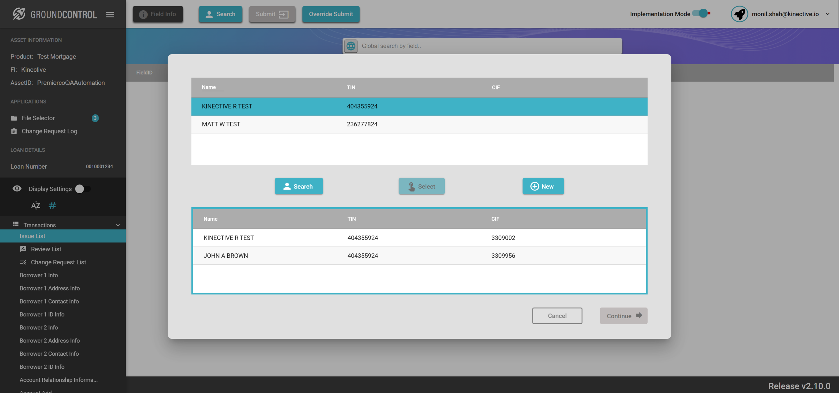This screenshot has width=839, height=393.
Task: Toggle the Display Settings switch
Action: 83,189
